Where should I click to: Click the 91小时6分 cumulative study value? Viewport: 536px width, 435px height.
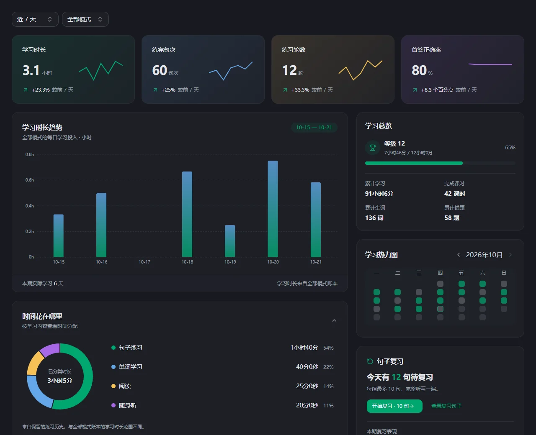[x=379, y=194]
